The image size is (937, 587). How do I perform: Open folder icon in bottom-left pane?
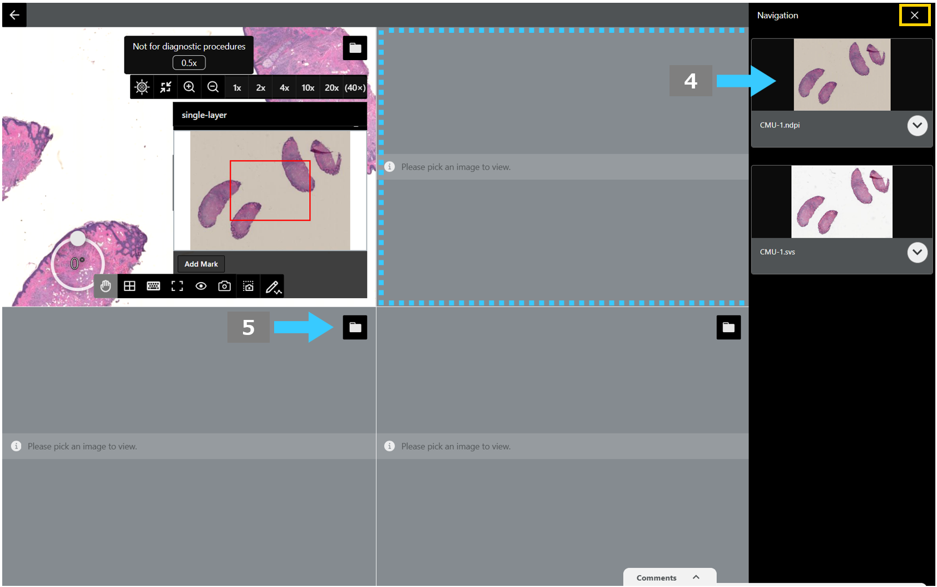[x=355, y=327]
